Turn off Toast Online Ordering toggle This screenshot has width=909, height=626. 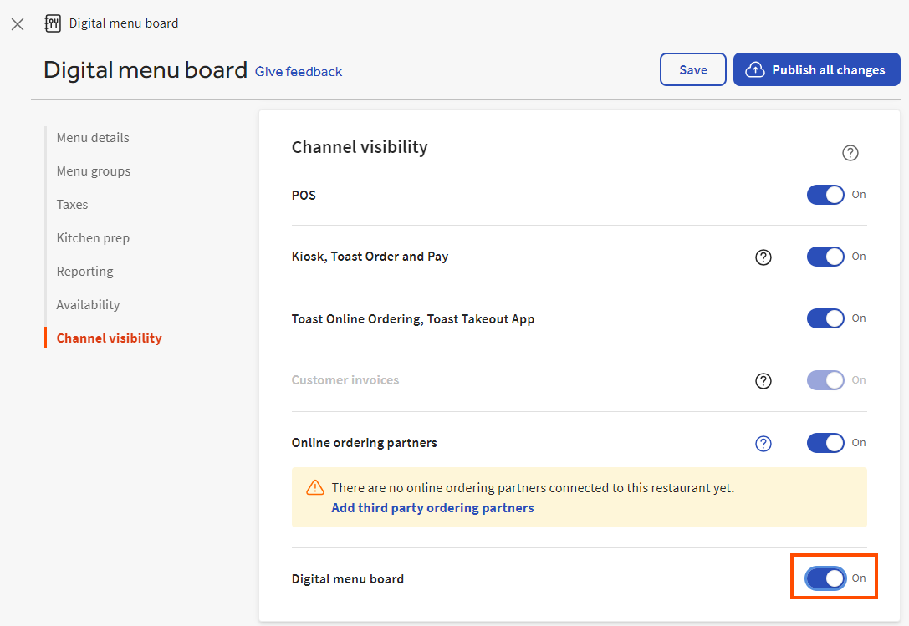point(825,318)
